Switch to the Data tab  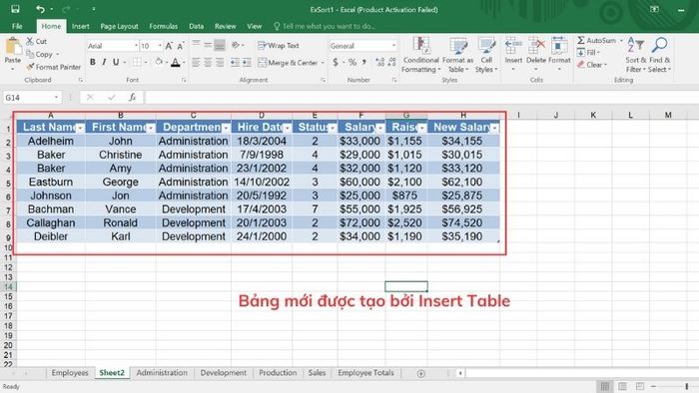[x=196, y=26]
